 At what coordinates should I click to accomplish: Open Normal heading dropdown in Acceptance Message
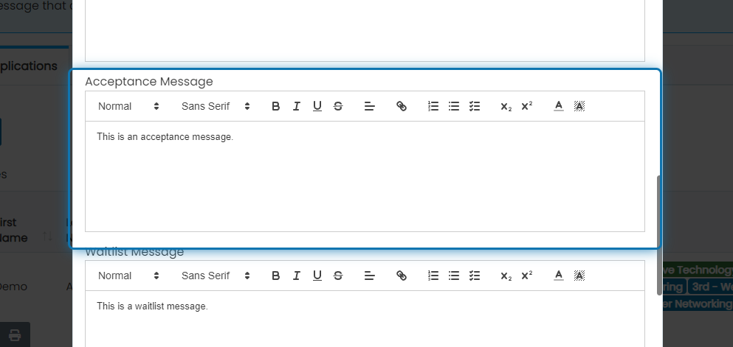(128, 106)
